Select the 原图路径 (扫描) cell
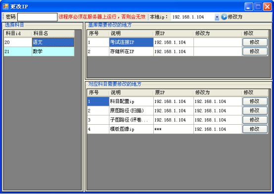This screenshot has height=194, width=274. click(131, 110)
